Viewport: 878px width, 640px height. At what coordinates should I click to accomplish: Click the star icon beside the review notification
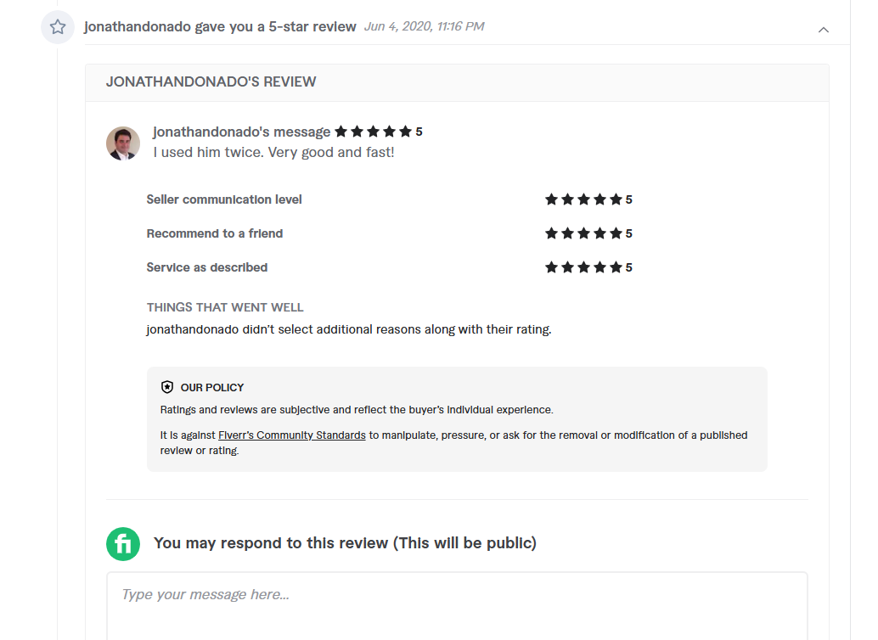58,27
